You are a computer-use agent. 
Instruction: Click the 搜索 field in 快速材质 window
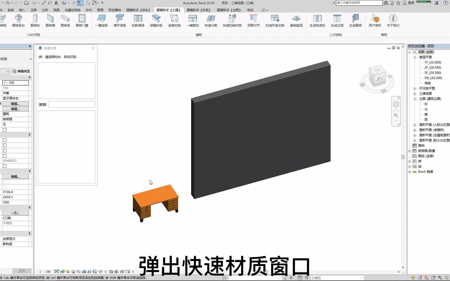click(72, 104)
